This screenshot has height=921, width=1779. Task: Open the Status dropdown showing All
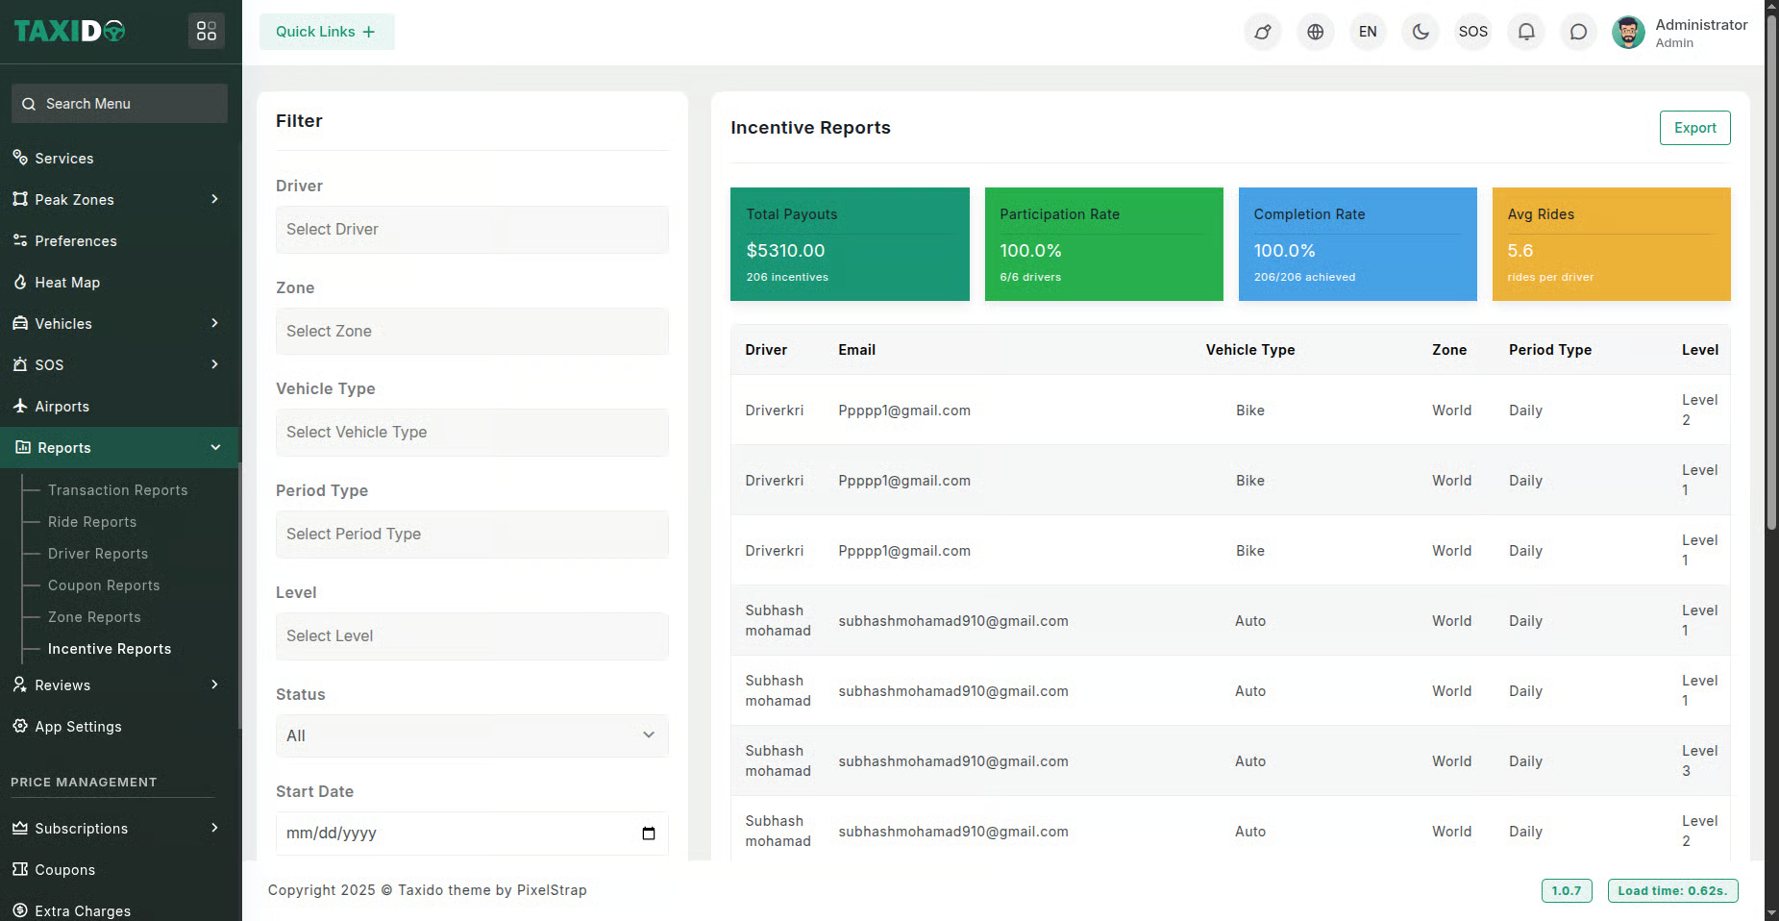pyautogui.click(x=471, y=735)
